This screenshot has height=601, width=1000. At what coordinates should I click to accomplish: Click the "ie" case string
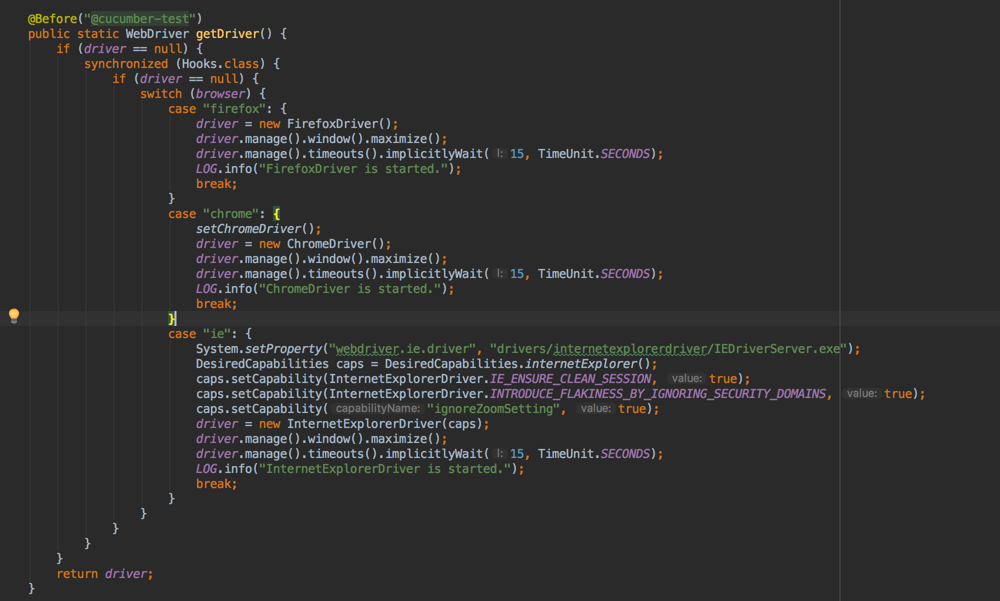[x=216, y=334]
